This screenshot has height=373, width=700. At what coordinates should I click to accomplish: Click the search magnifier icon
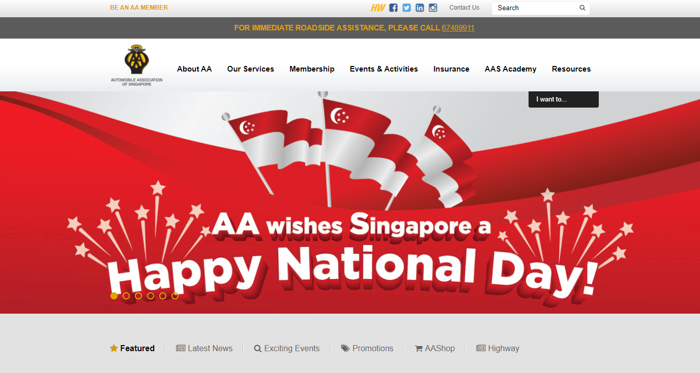[582, 8]
